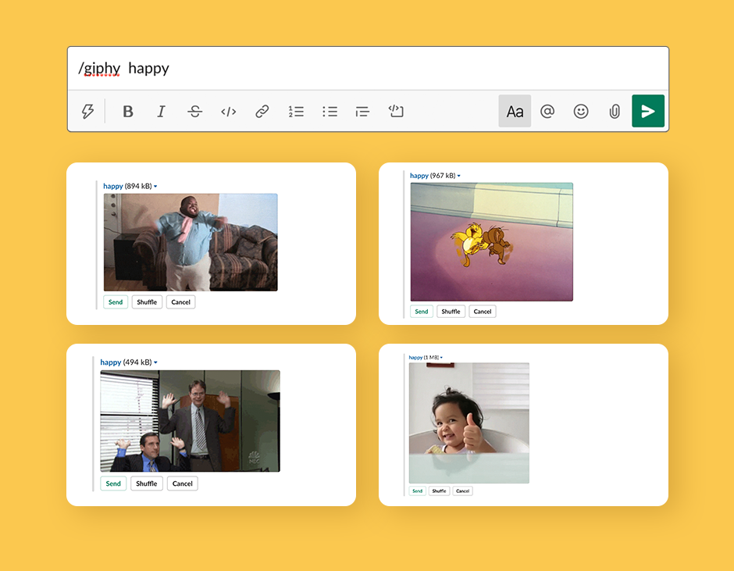Expand the happy (1 MB) dropdown arrow

441,358
